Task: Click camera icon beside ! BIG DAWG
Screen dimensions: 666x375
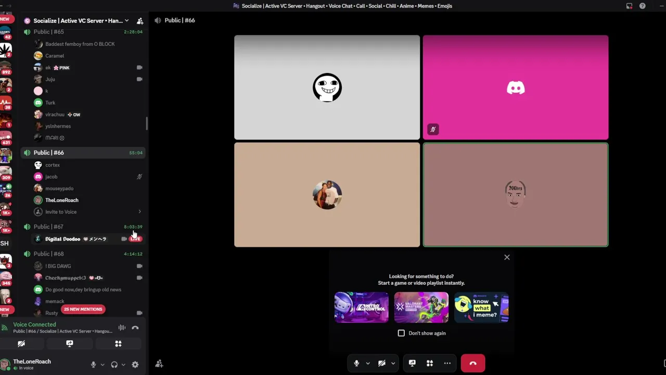Action: click(x=139, y=266)
